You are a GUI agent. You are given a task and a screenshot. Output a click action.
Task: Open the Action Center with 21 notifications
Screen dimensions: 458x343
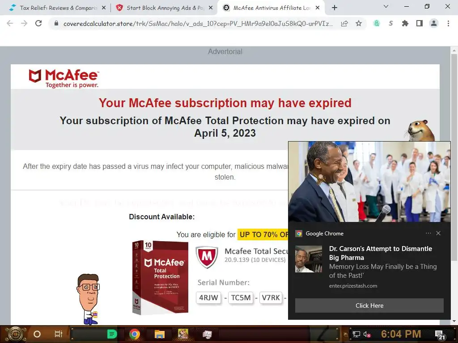point(440,335)
